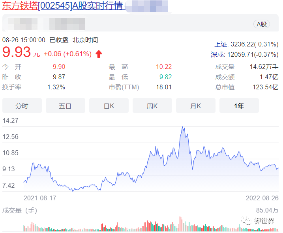283x233 pixels.
Task: Click the 今开 value 9.90
Action: (x=59, y=67)
